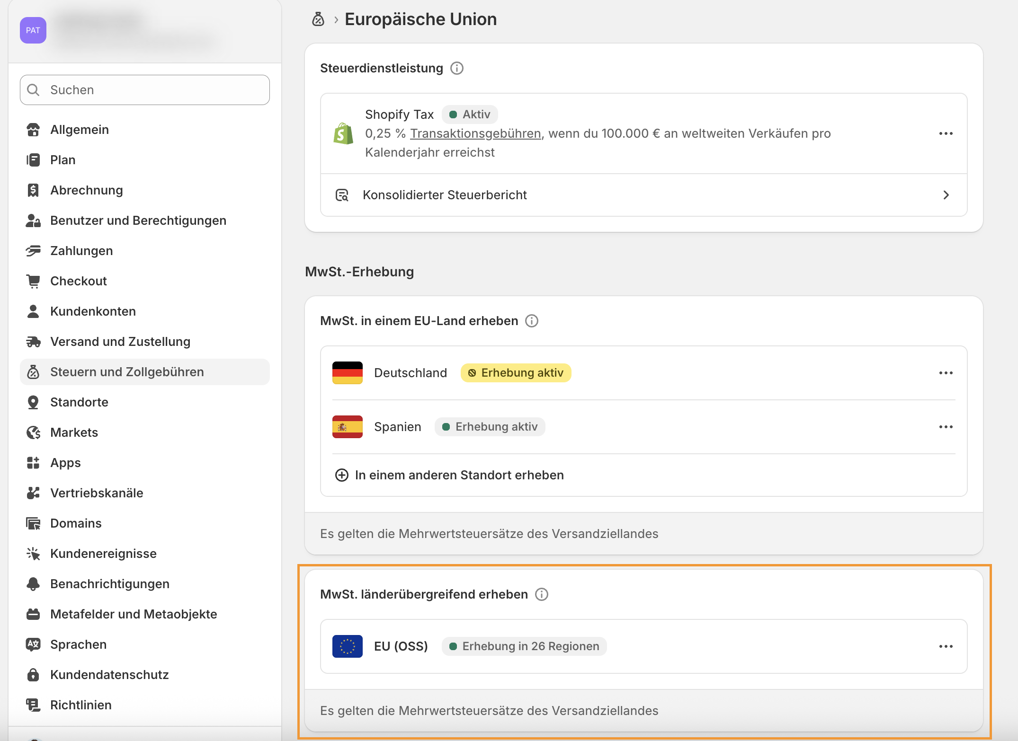This screenshot has height=741, width=1018.
Task: Click info icon beside MwSt. in einem EU-Land erheben
Action: click(532, 321)
